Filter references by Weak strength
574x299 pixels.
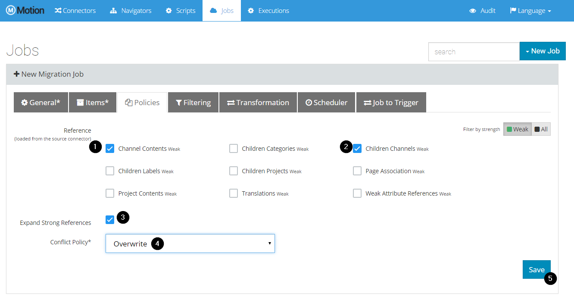pos(517,129)
